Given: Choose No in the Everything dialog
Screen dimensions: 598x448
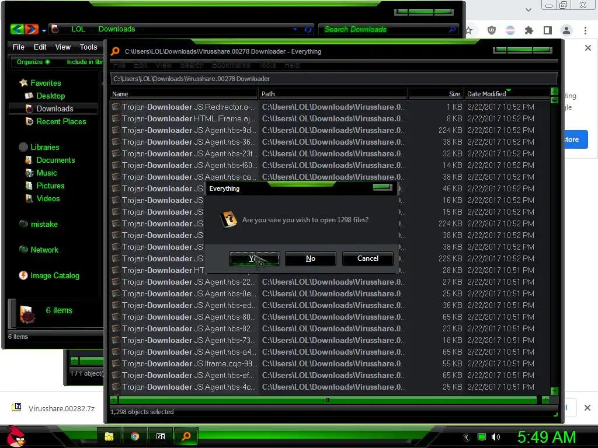Looking at the screenshot, I should pyautogui.click(x=311, y=258).
